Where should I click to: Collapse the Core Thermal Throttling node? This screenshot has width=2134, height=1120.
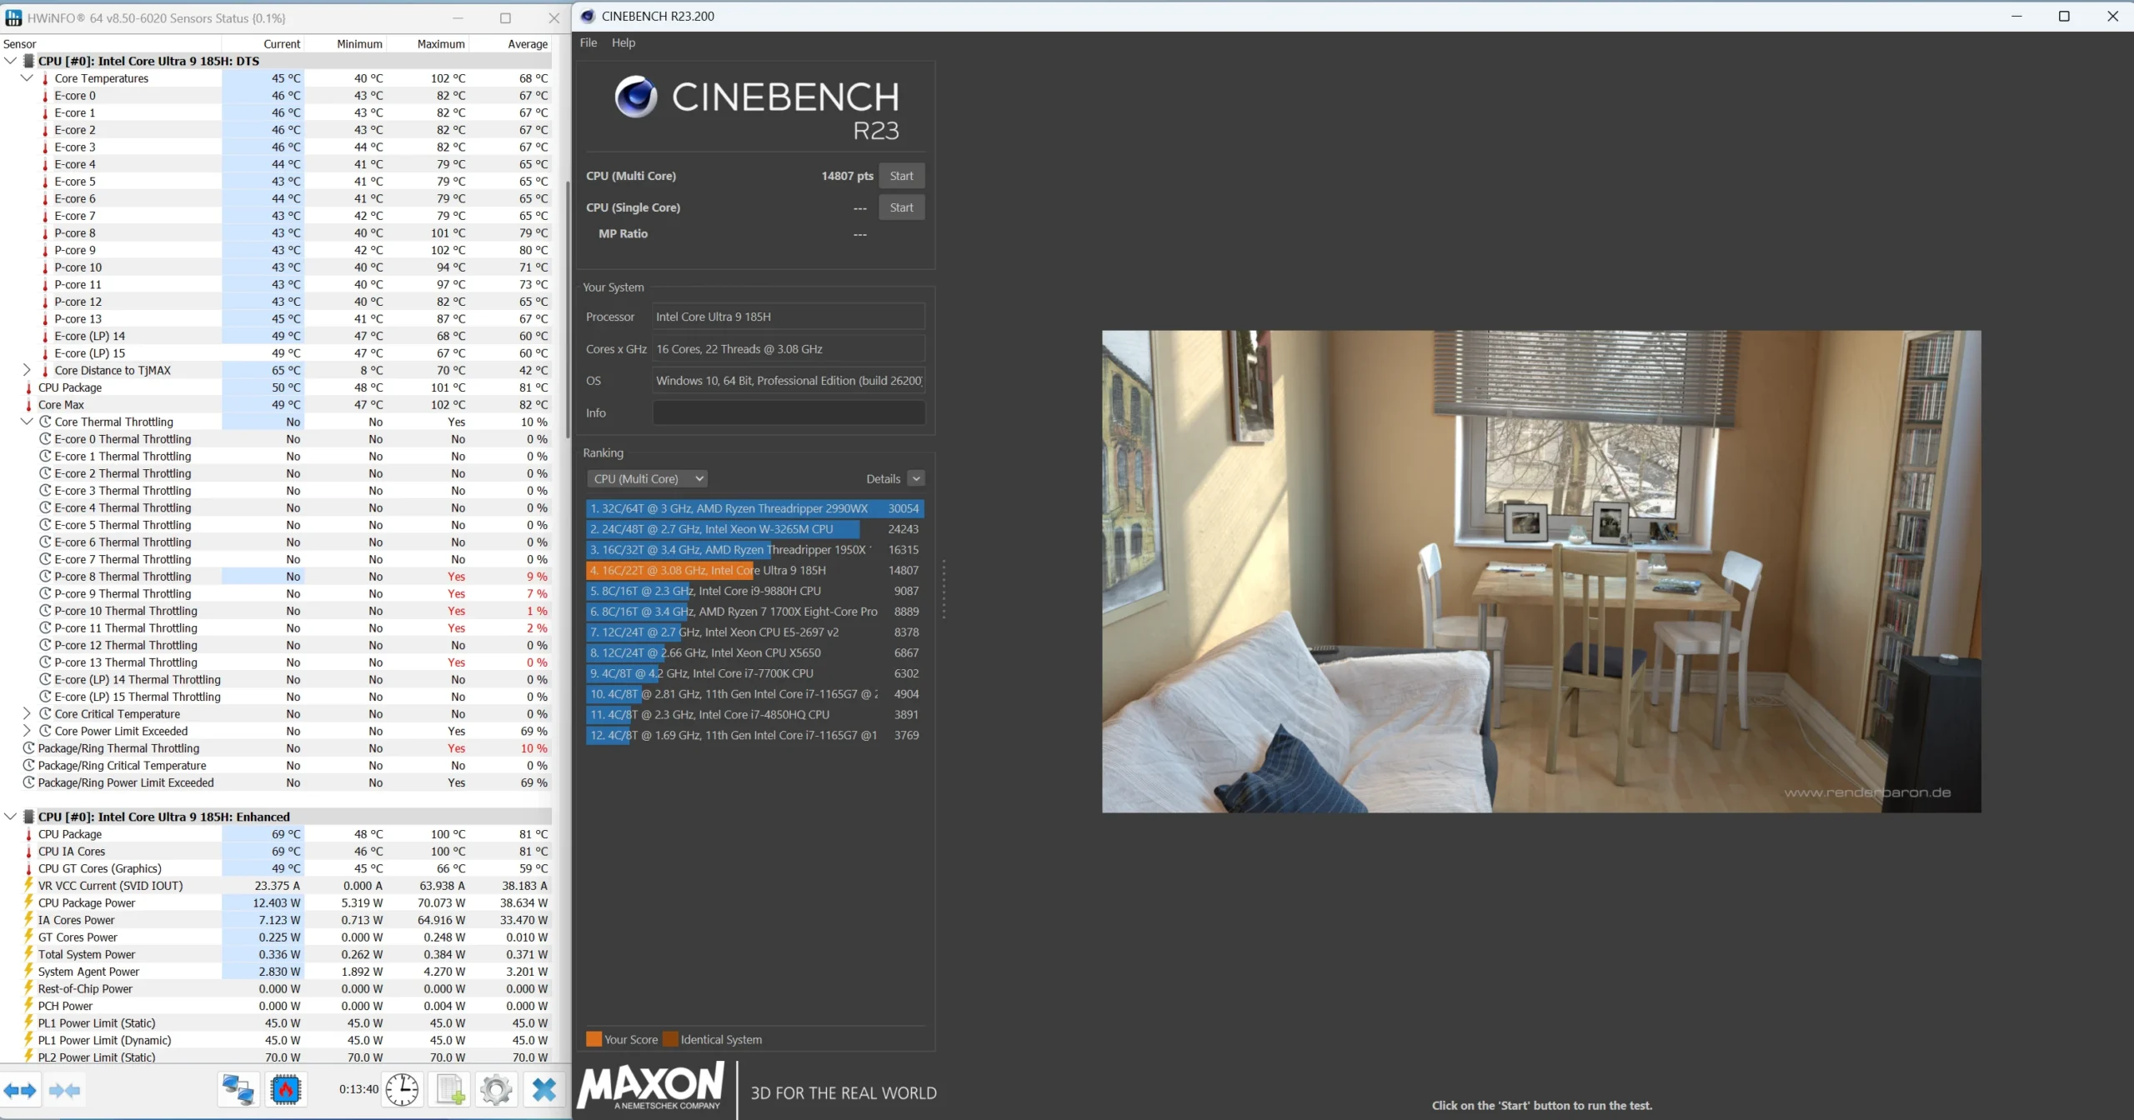coord(27,422)
